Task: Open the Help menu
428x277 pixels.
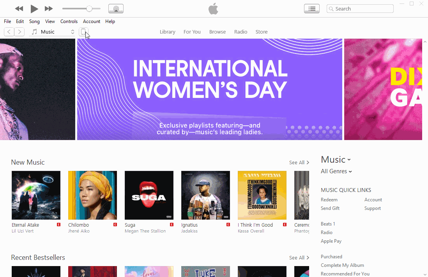Action: coord(110,21)
